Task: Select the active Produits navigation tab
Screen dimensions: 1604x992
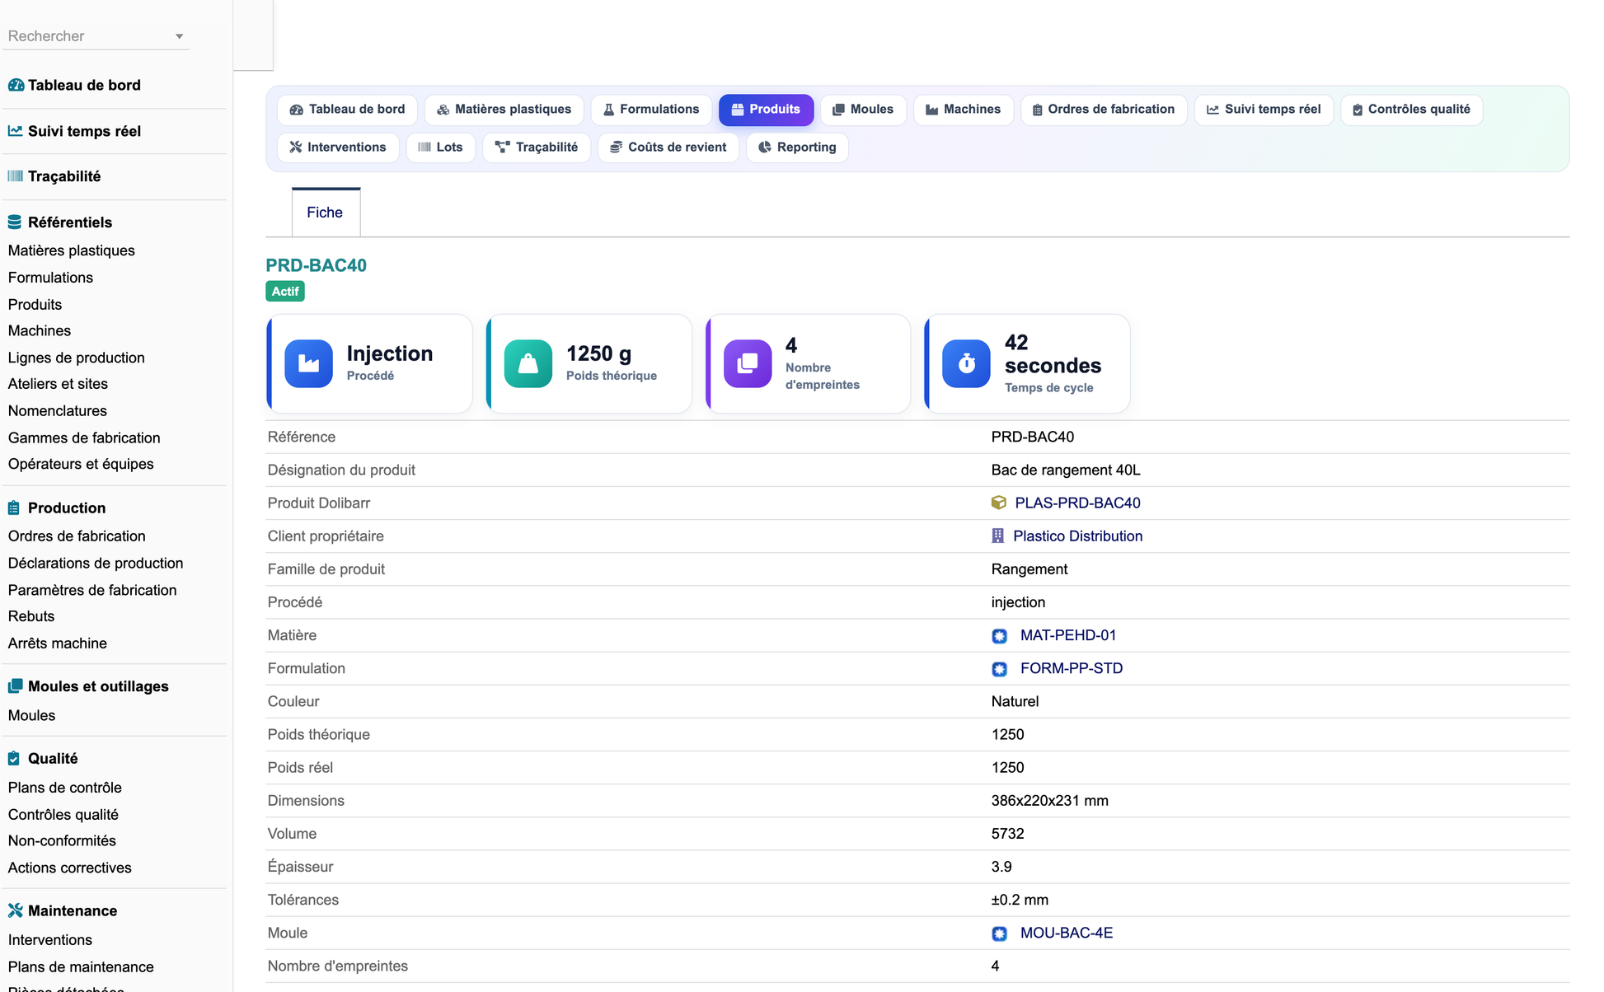Action: 766,110
